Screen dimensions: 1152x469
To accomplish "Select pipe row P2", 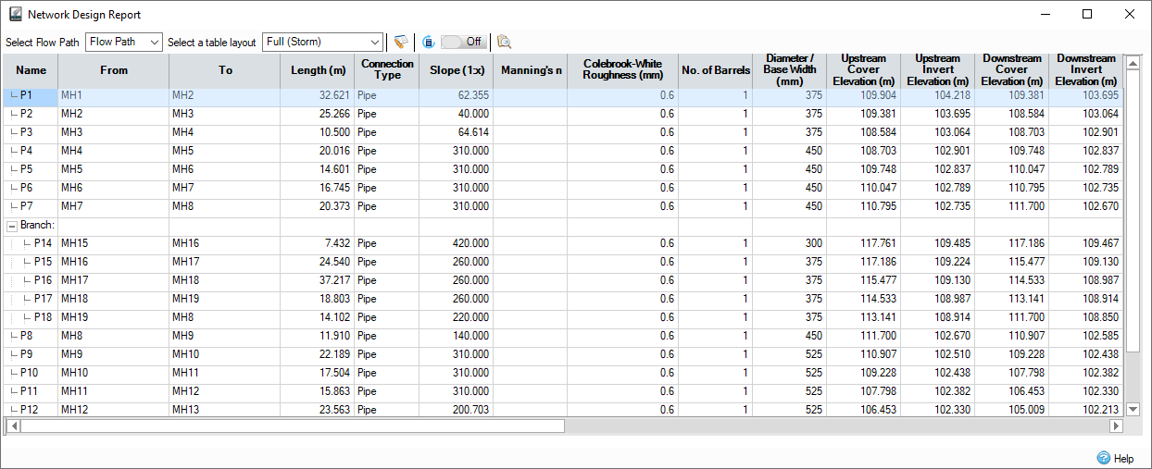I will click(562, 114).
